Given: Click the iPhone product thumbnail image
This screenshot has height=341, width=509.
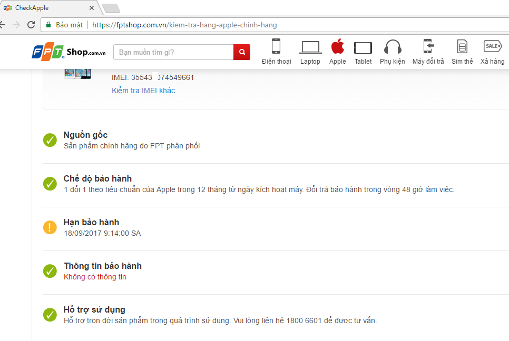Looking at the screenshot, I should pyautogui.click(x=77, y=74).
